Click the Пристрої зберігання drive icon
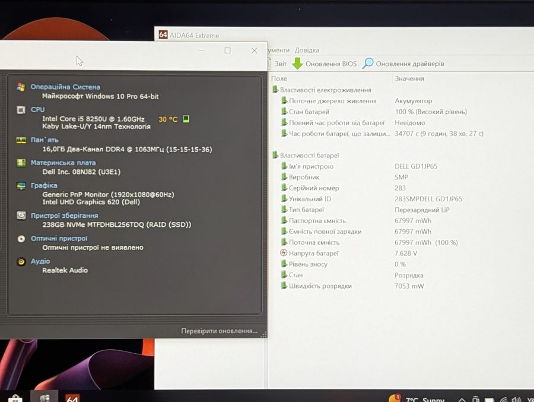The height and width of the screenshot is (402, 534). (21, 216)
